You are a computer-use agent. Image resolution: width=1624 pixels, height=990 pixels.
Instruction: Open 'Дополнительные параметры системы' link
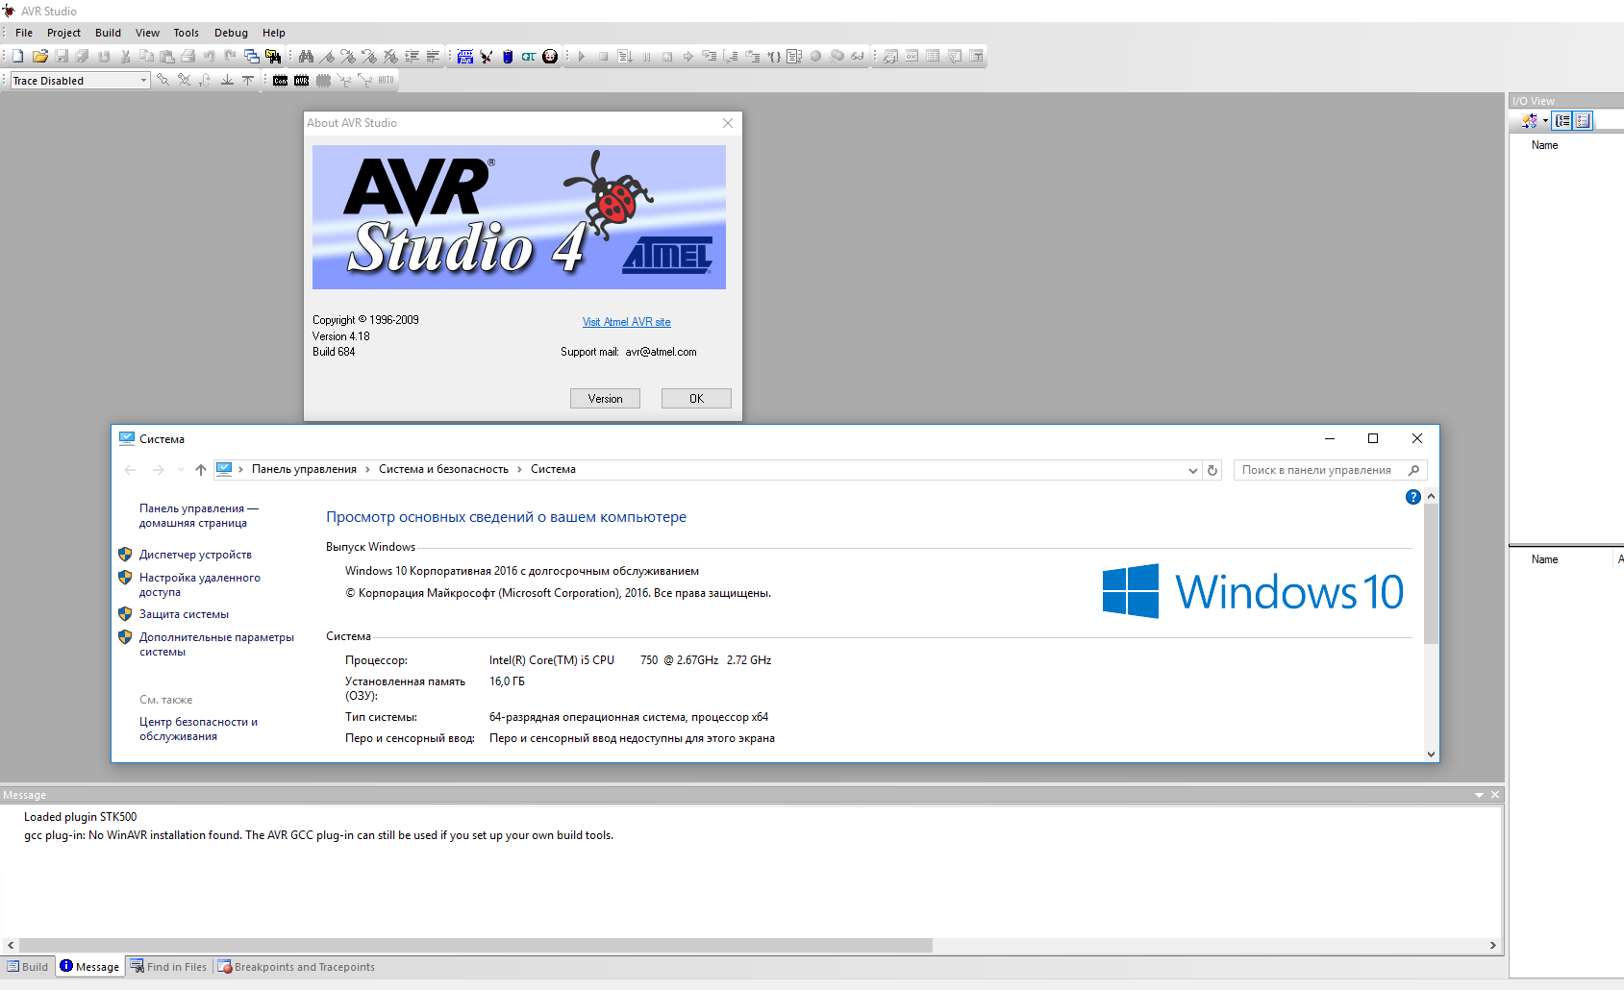[216, 644]
